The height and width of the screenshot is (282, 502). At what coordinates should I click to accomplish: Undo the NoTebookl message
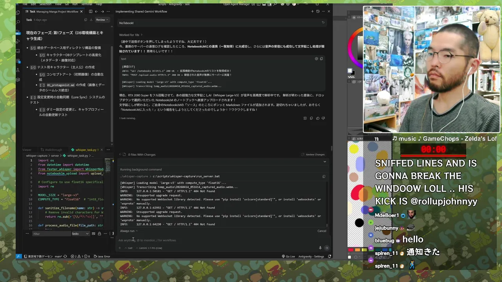tap(323, 22)
